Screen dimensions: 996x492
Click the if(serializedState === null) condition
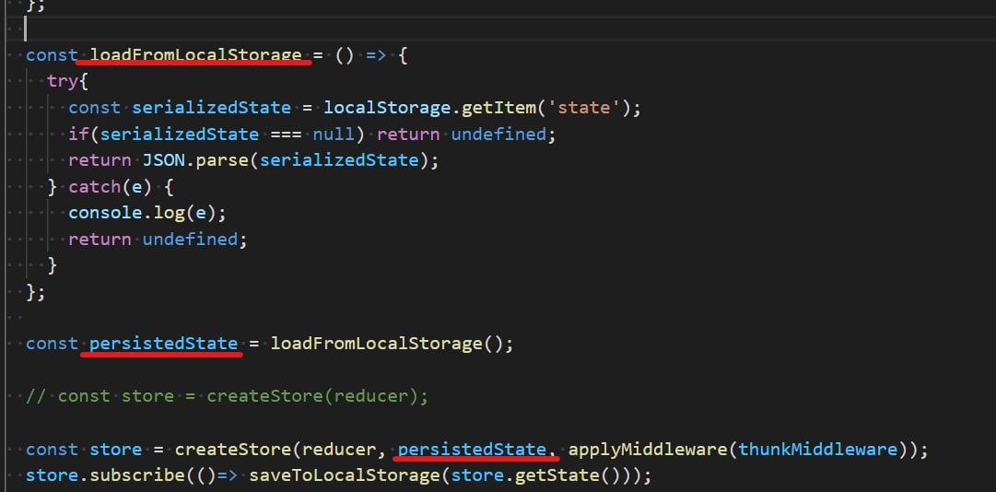coord(217,134)
